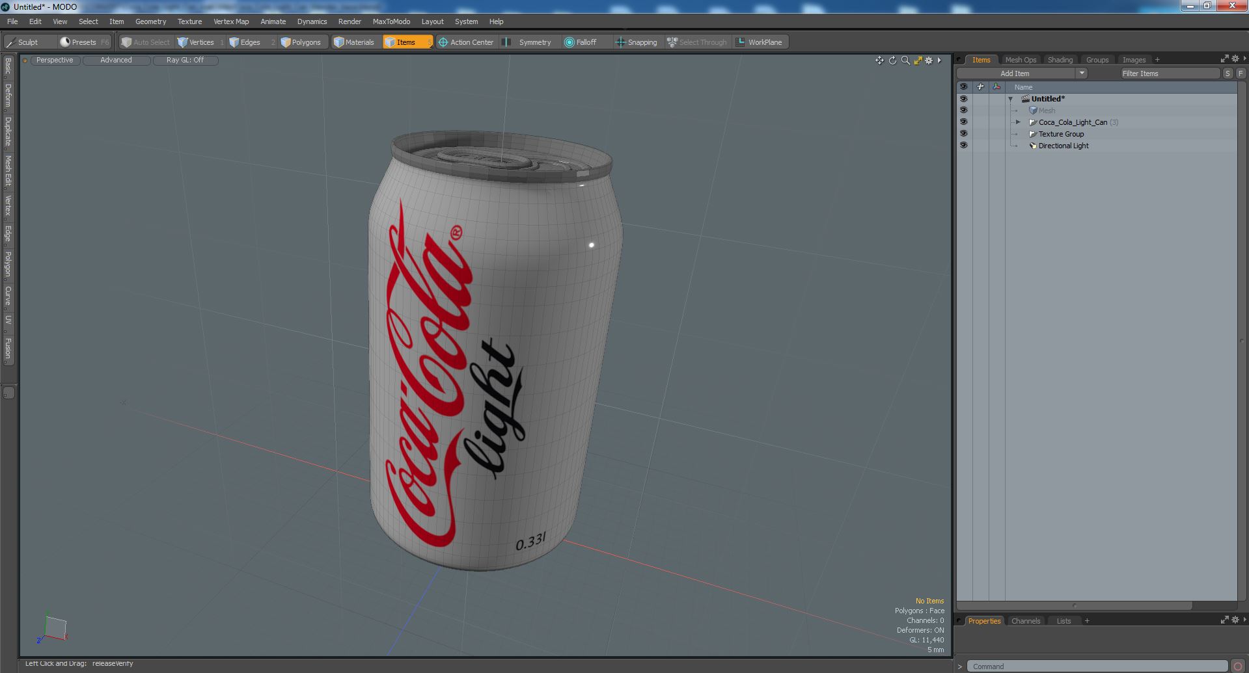Image resolution: width=1249 pixels, height=673 pixels.
Task: Click the record button beside the Command field
Action: [1238, 666]
